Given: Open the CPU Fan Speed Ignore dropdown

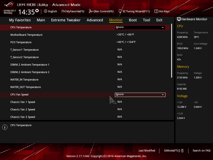Looking at the screenshot, I should pos(140,95).
